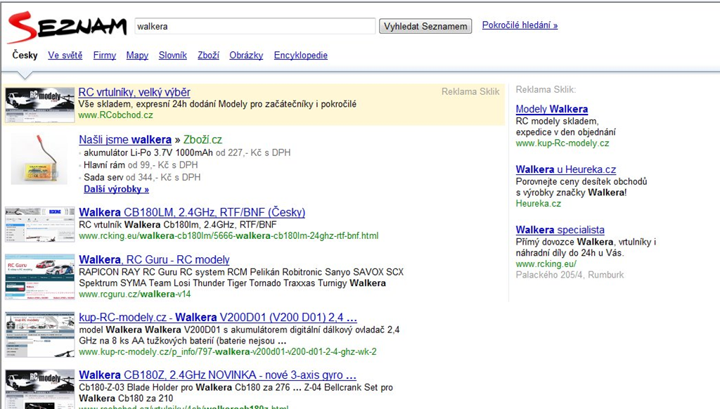This screenshot has height=409, width=720.
Task: Switch to the Obrázky tab
Action: pos(246,55)
